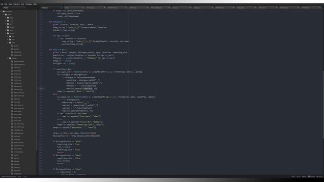Screen dimensions: 324x182
Task: Open the Git panel from status bar
Action: [319, 176]
